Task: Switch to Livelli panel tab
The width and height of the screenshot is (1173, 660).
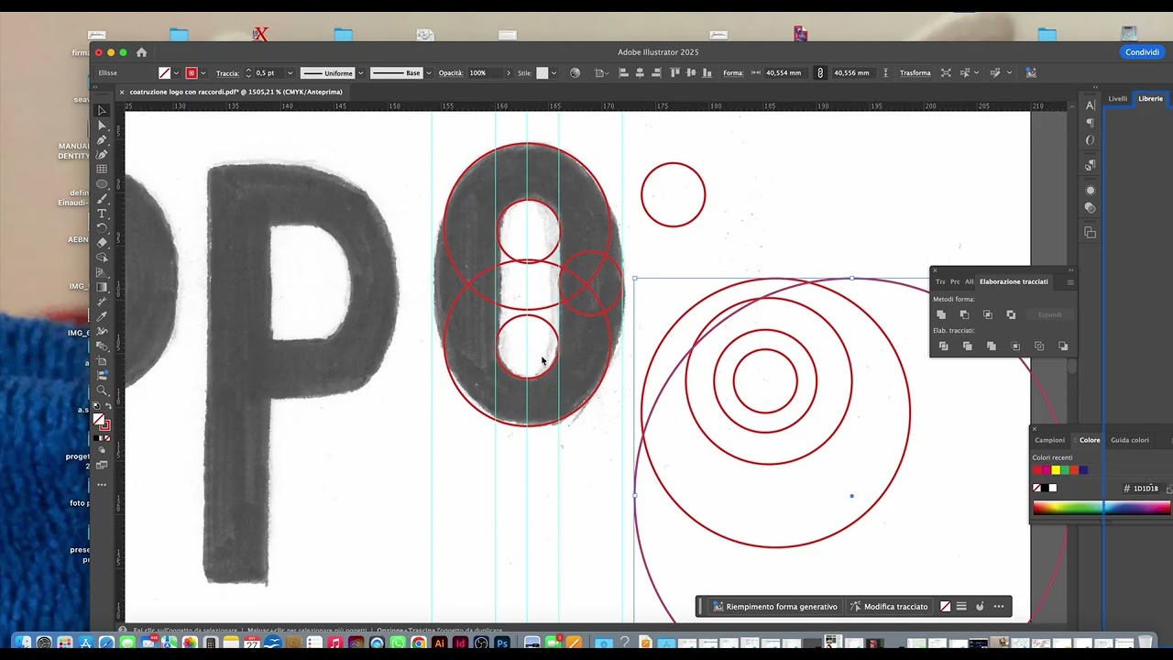Action: 1118,98
